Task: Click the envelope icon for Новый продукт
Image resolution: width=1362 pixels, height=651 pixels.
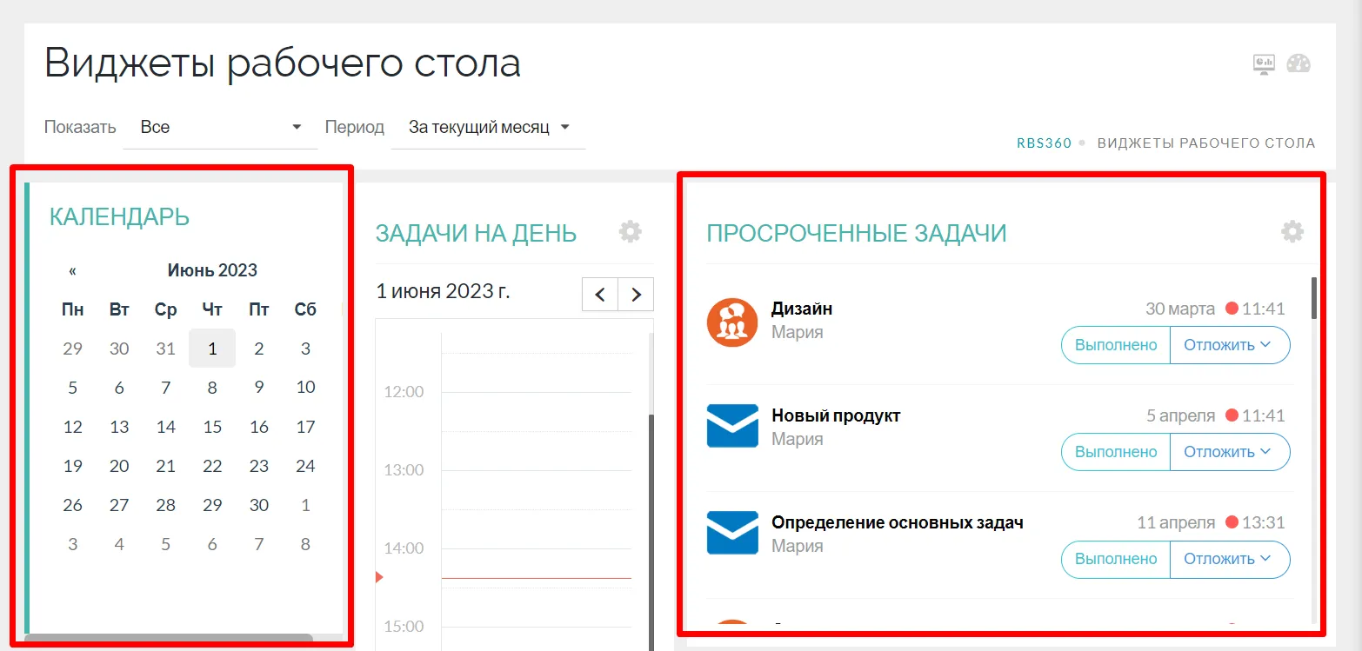Action: pyautogui.click(x=732, y=426)
